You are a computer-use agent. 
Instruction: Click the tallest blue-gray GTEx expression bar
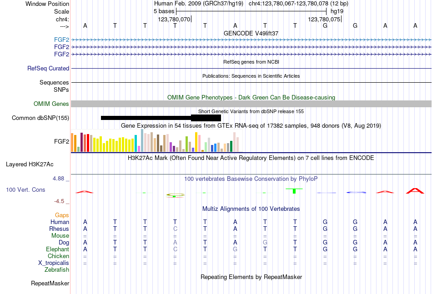coord(142,140)
